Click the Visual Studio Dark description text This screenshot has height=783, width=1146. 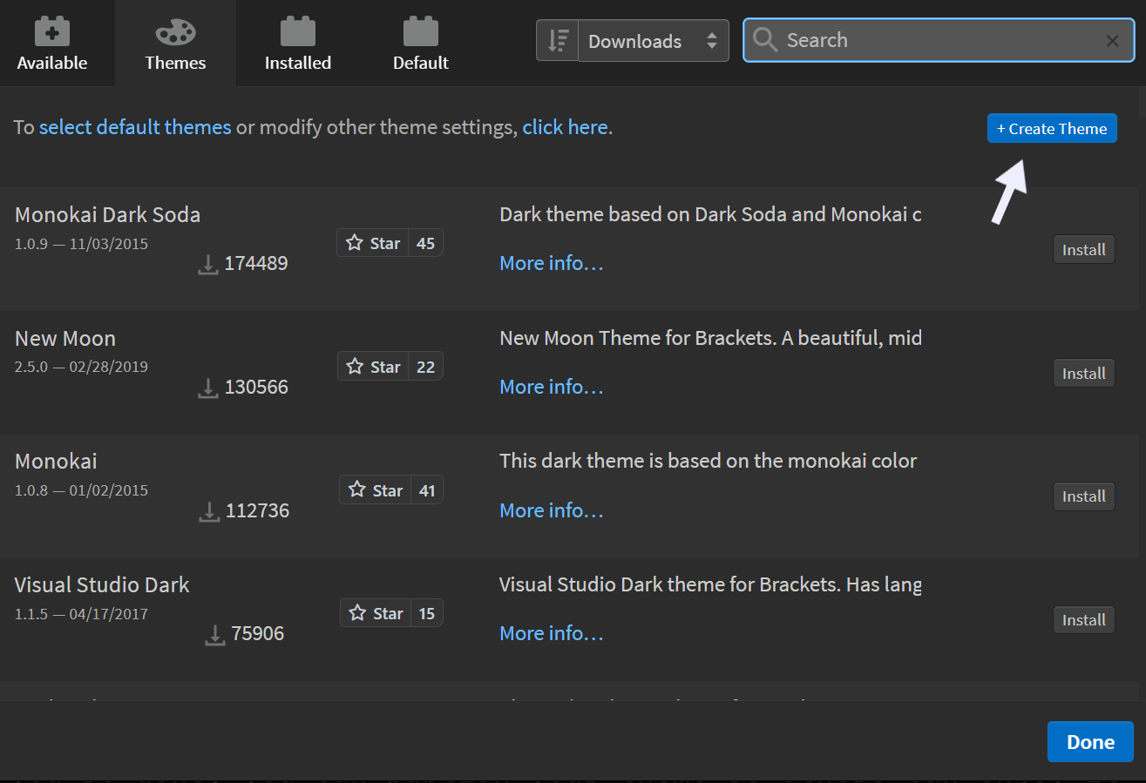tap(710, 584)
